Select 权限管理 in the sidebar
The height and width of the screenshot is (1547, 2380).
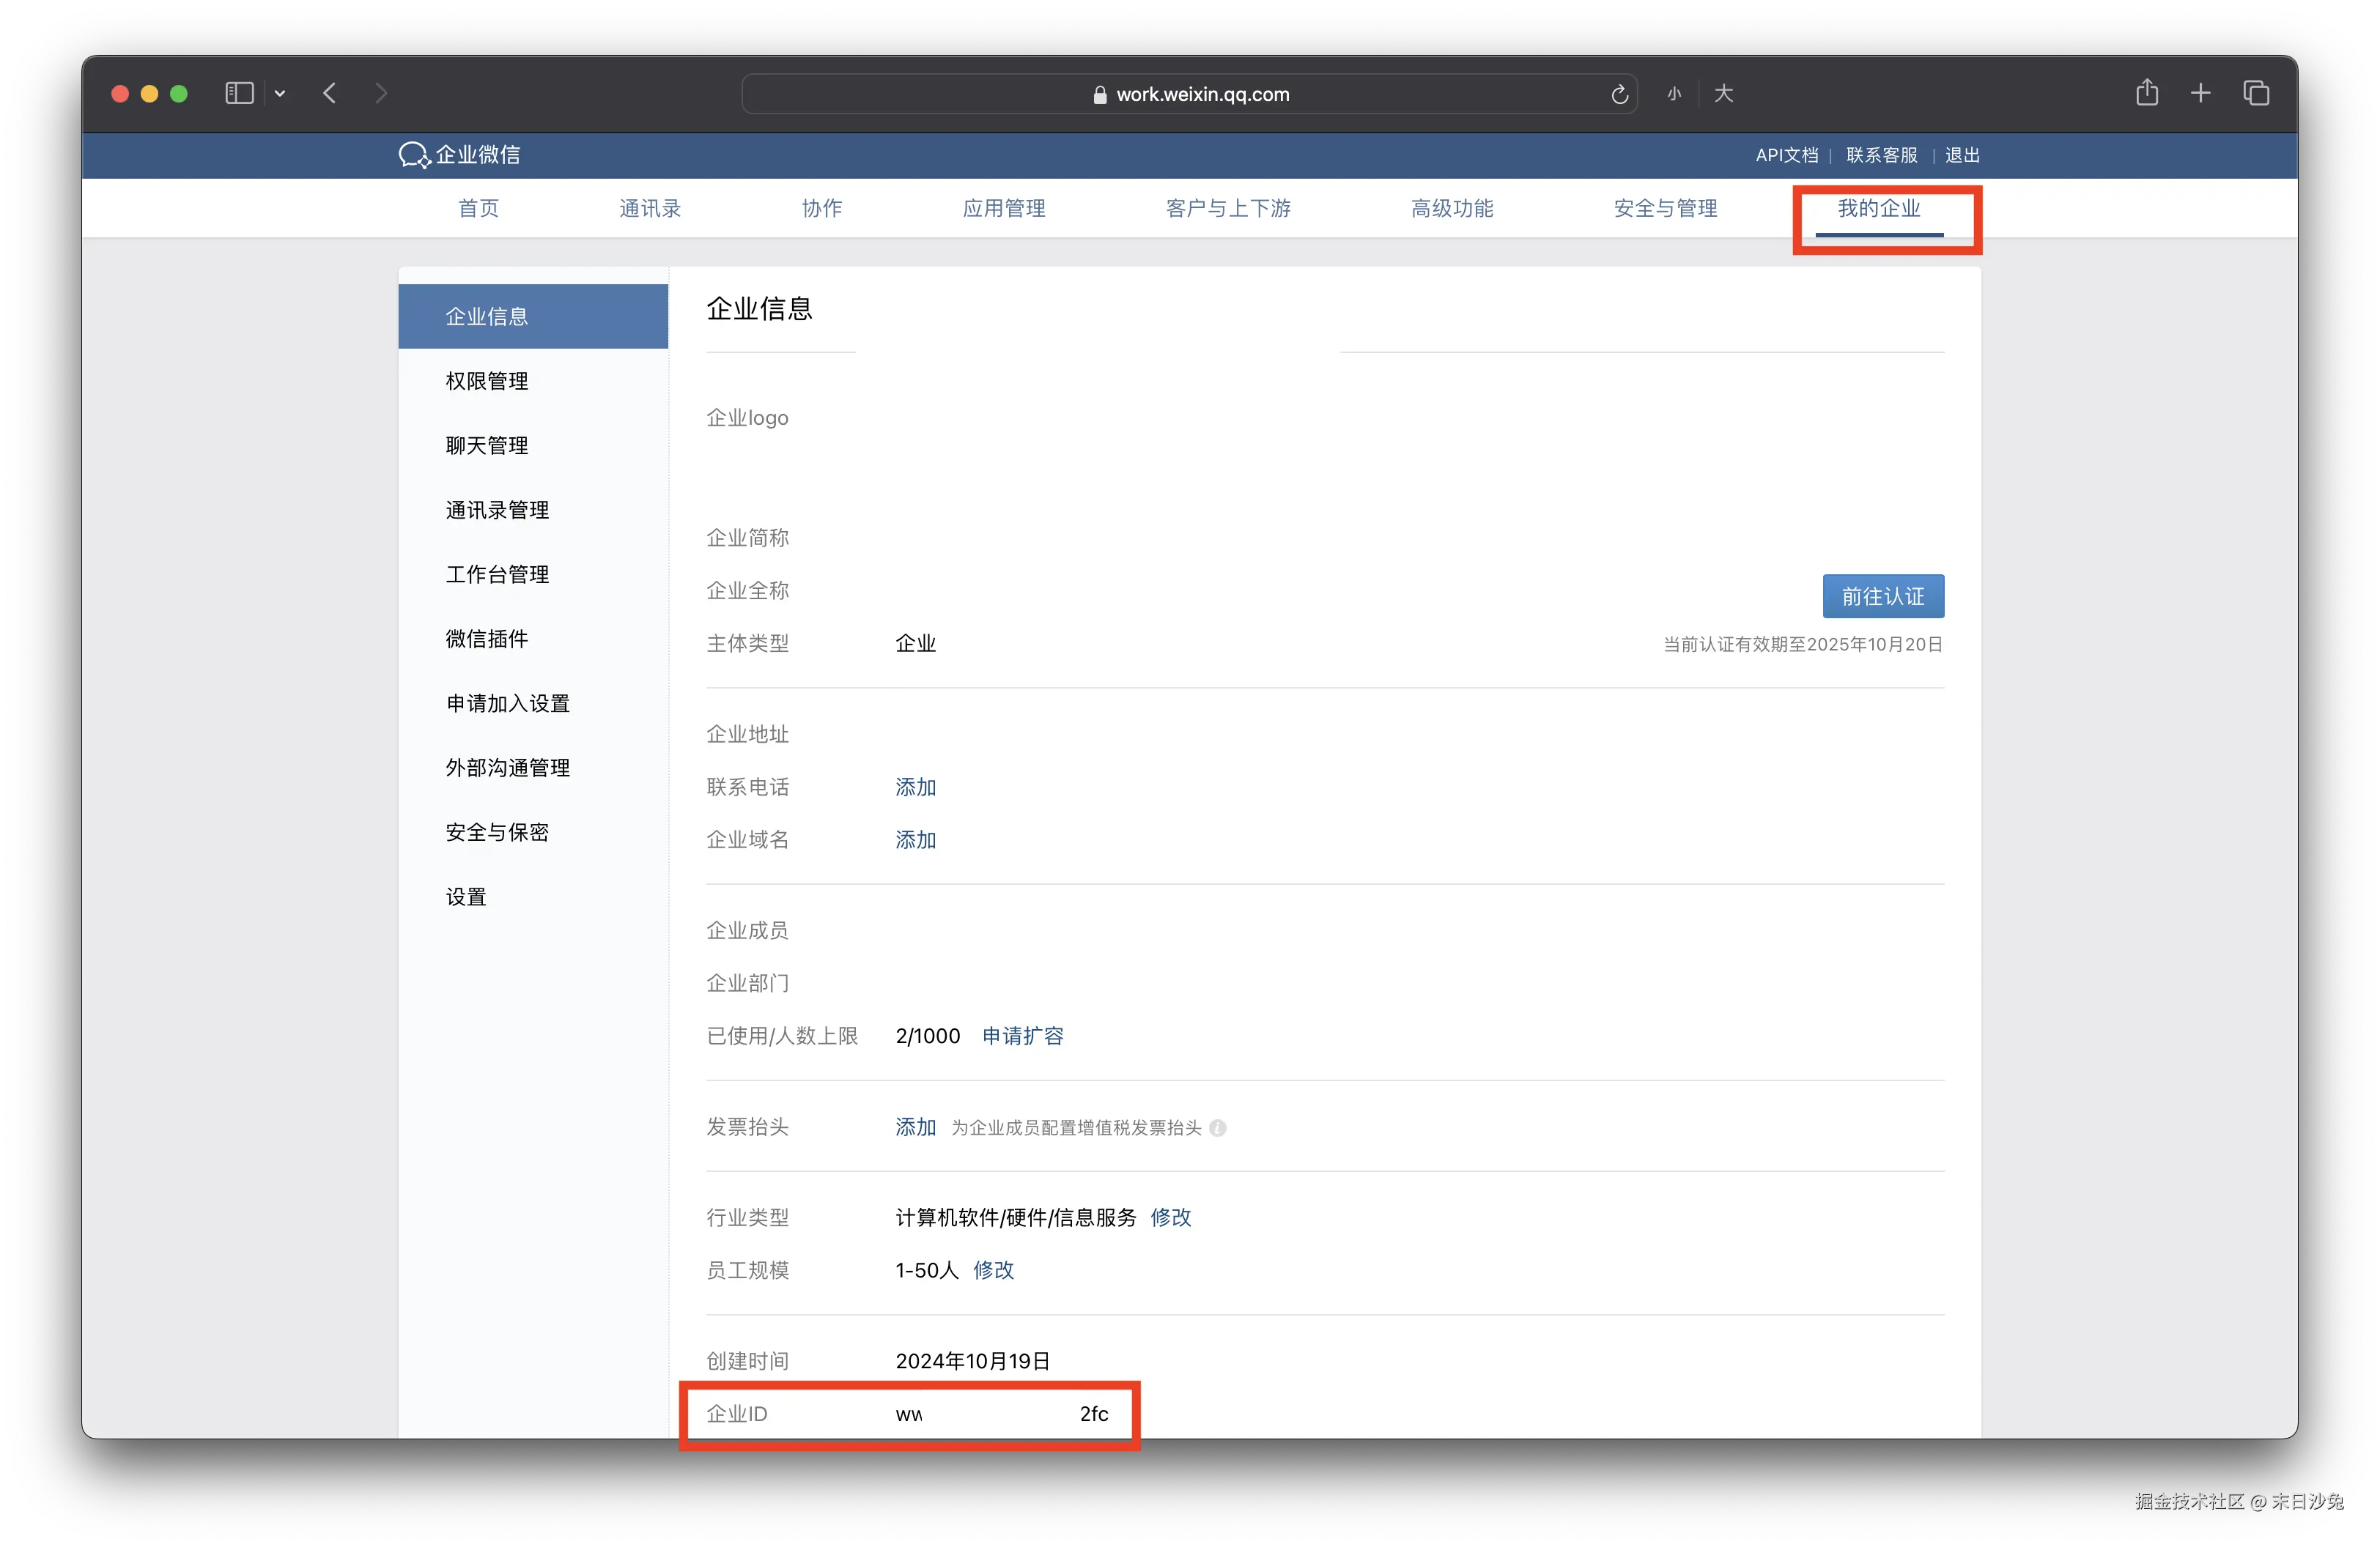click(x=533, y=381)
